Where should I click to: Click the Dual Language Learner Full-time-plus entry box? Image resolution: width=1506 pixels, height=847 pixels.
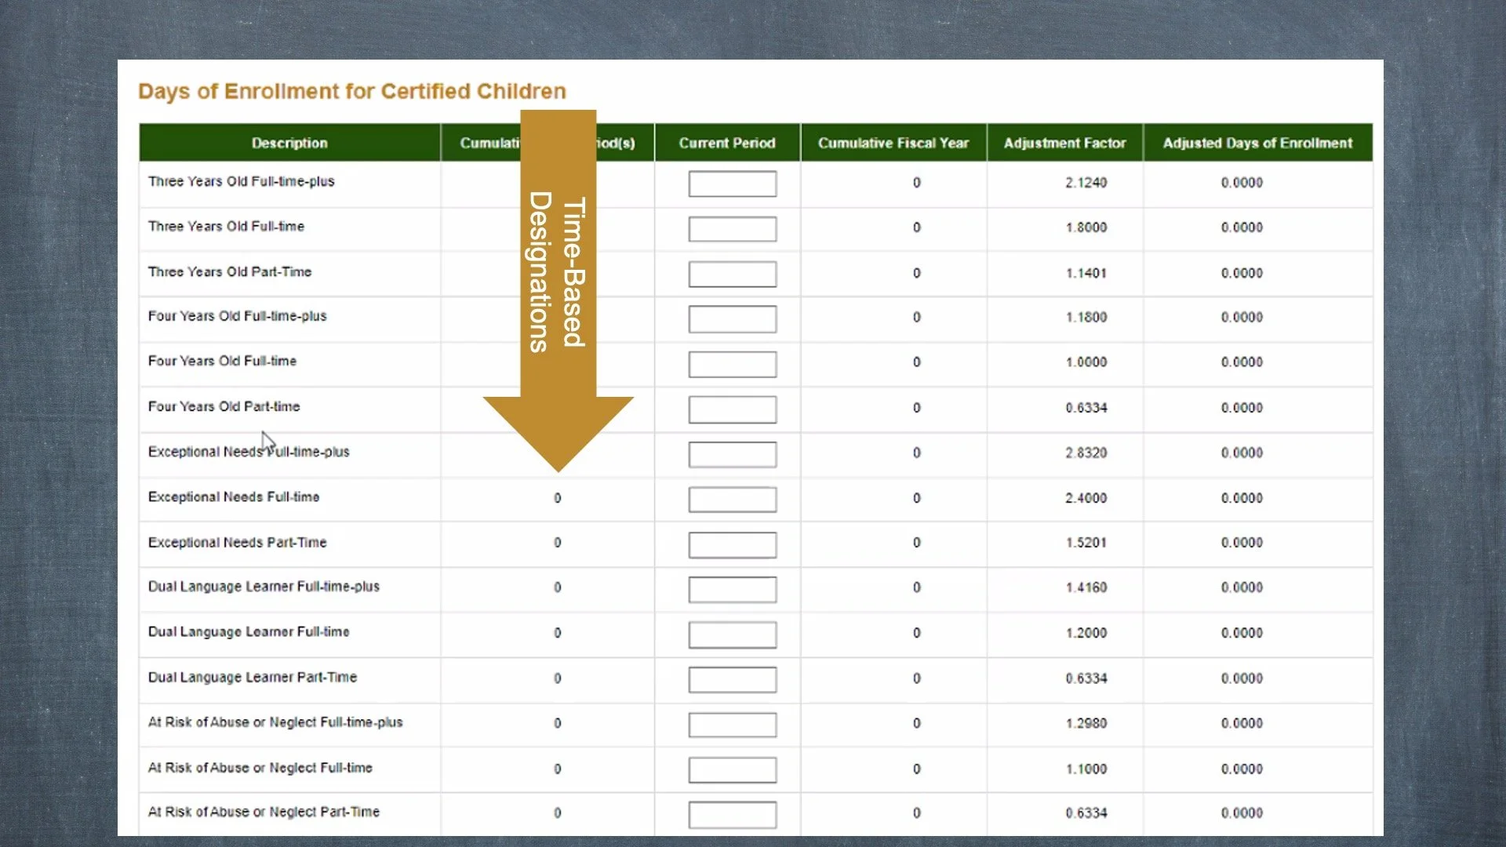tap(731, 589)
